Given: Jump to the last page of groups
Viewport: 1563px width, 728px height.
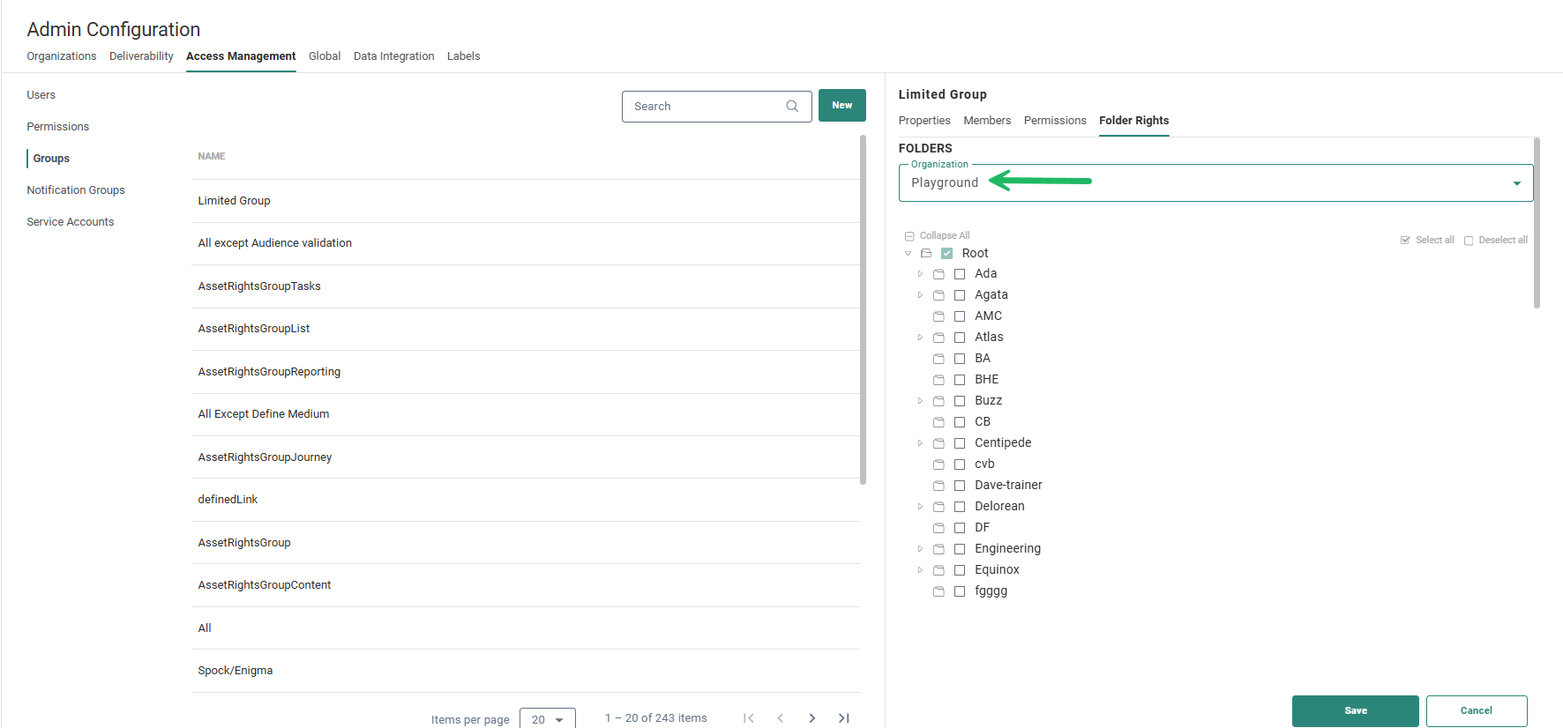Looking at the screenshot, I should (843, 718).
